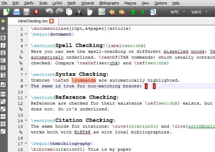
Task: Open the Bibliography menu
Action: (x=109, y=3)
